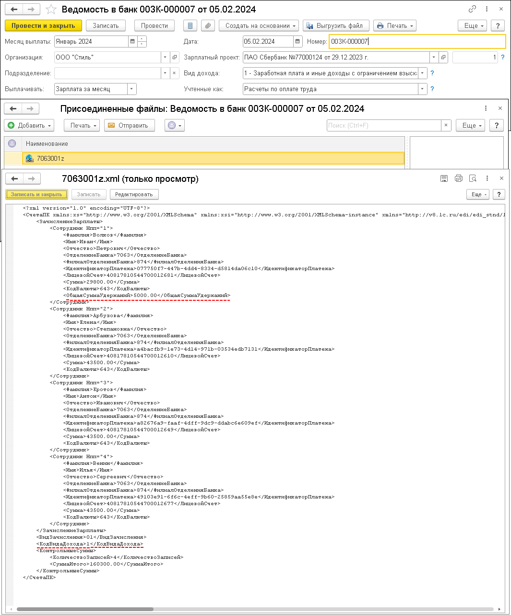
Task: Open the round icon dropdown next to Отправить
Action: [x=175, y=125]
